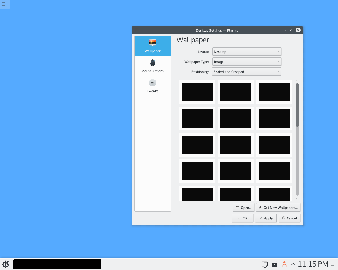The width and height of the screenshot is (338, 270).
Task: Click the orange user tray icon
Action: [x=284, y=264]
